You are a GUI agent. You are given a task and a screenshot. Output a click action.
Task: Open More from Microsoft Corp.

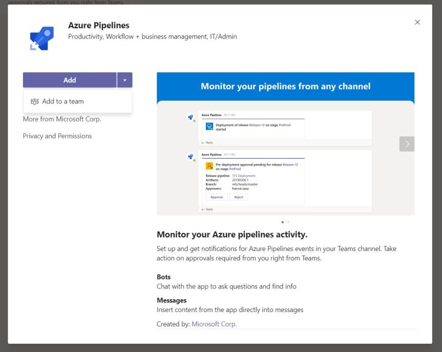62,119
